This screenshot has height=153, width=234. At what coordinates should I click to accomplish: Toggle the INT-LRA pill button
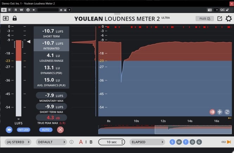pyautogui.click(x=24, y=130)
